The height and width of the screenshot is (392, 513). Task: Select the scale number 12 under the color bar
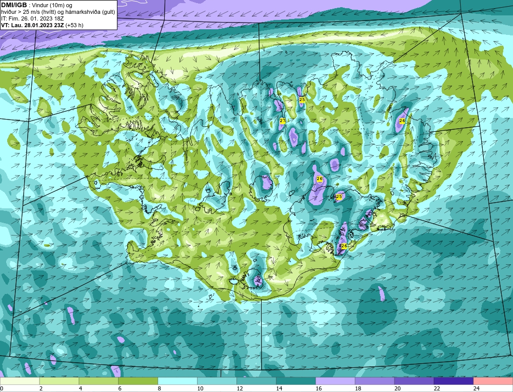(240, 388)
